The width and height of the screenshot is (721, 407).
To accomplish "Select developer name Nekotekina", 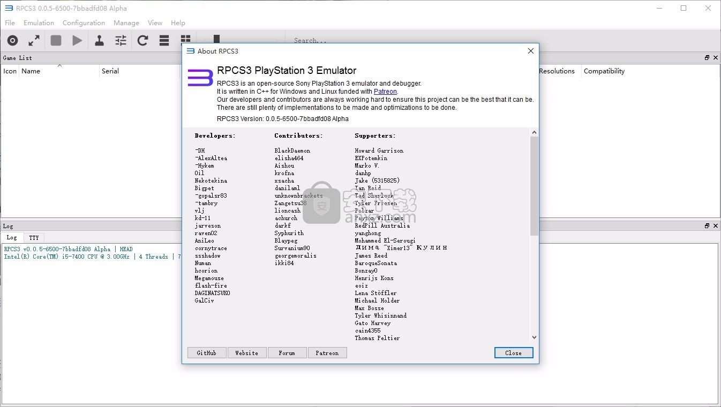I will (211, 180).
